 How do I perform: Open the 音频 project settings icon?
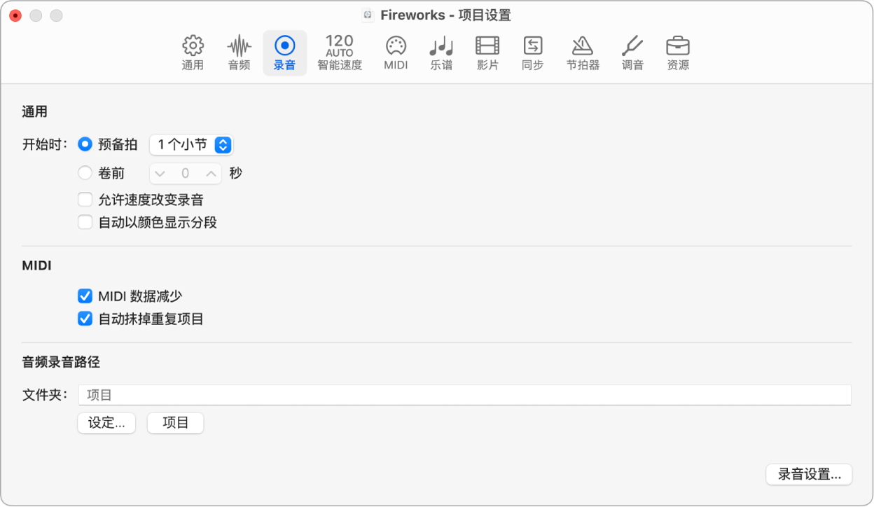[238, 53]
